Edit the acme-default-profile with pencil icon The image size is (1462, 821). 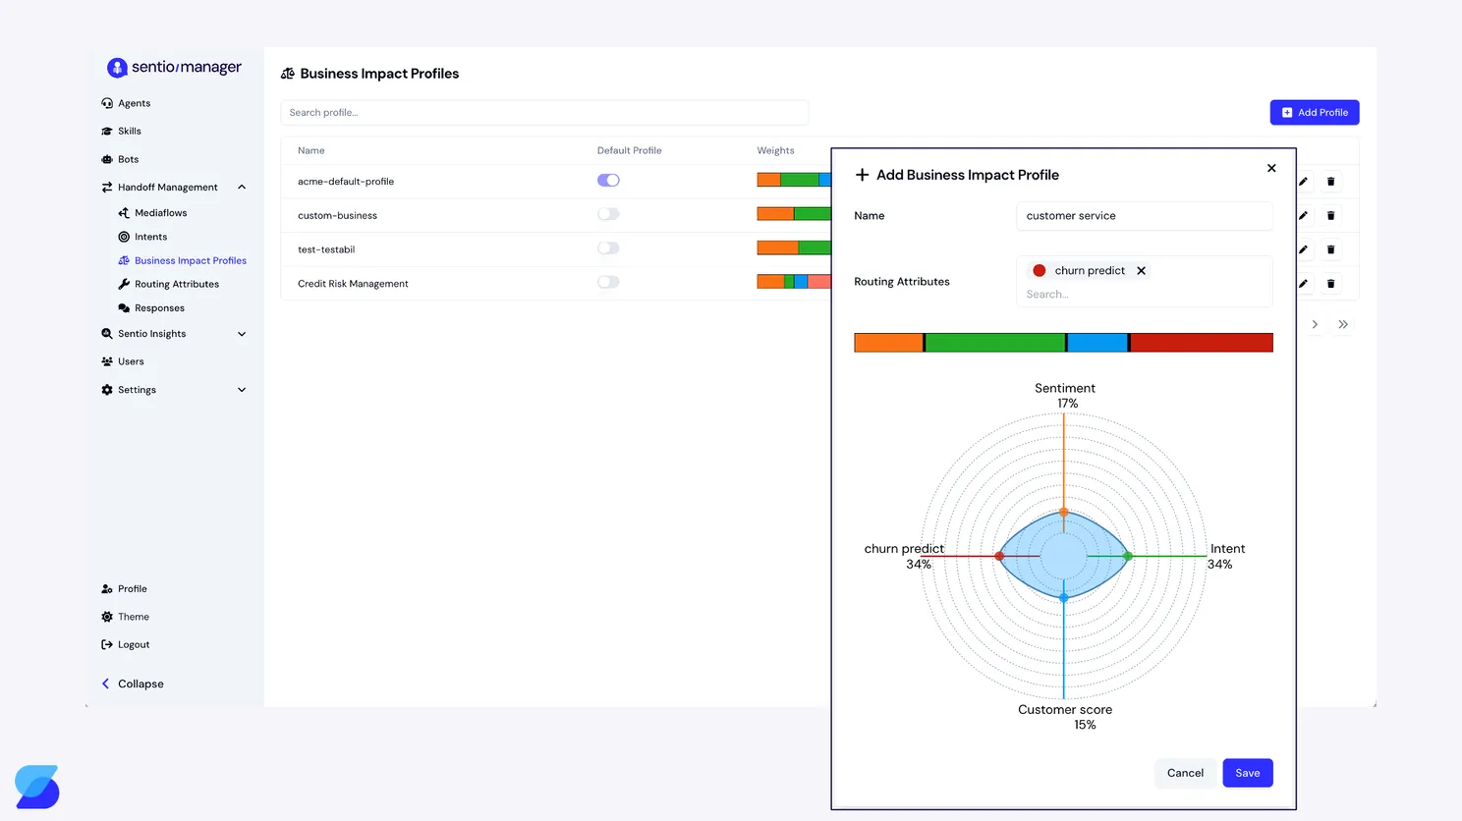[x=1303, y=182]
